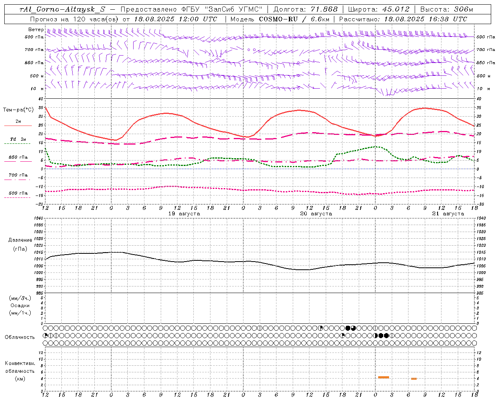
Task: Click the three-quarter filled circle in top cloudiness row
Action: pyautogui.click(x=353, y=328)
